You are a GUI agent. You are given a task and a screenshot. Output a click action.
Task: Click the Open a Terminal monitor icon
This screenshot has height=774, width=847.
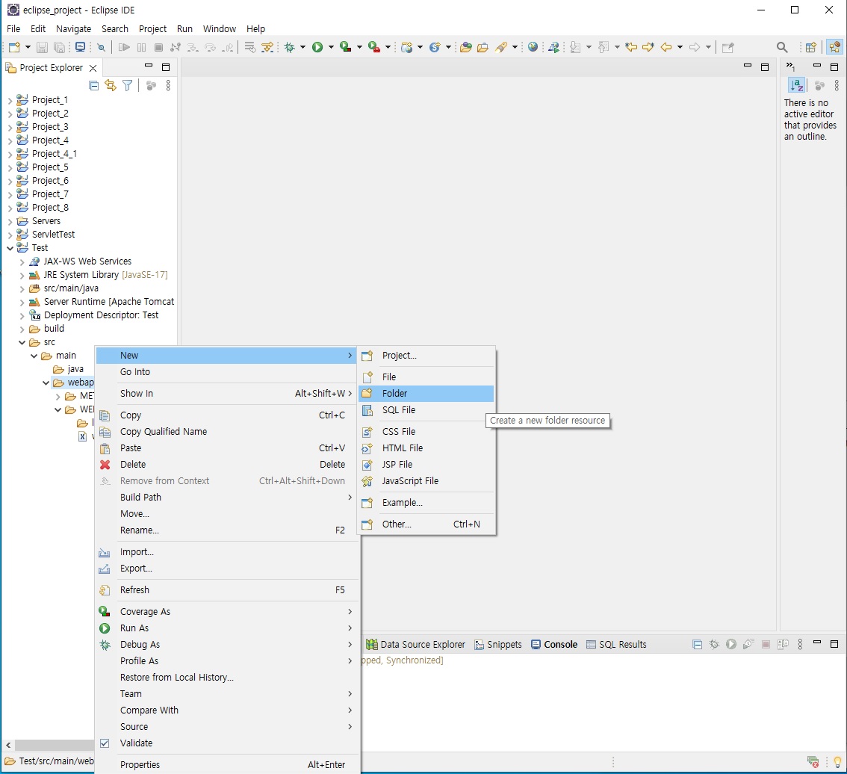80,47
